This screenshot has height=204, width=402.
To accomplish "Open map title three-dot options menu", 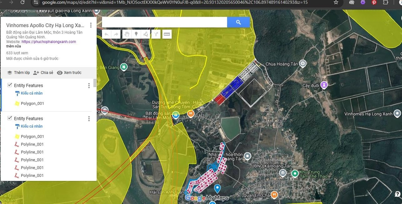I will [x=90, y=25].
